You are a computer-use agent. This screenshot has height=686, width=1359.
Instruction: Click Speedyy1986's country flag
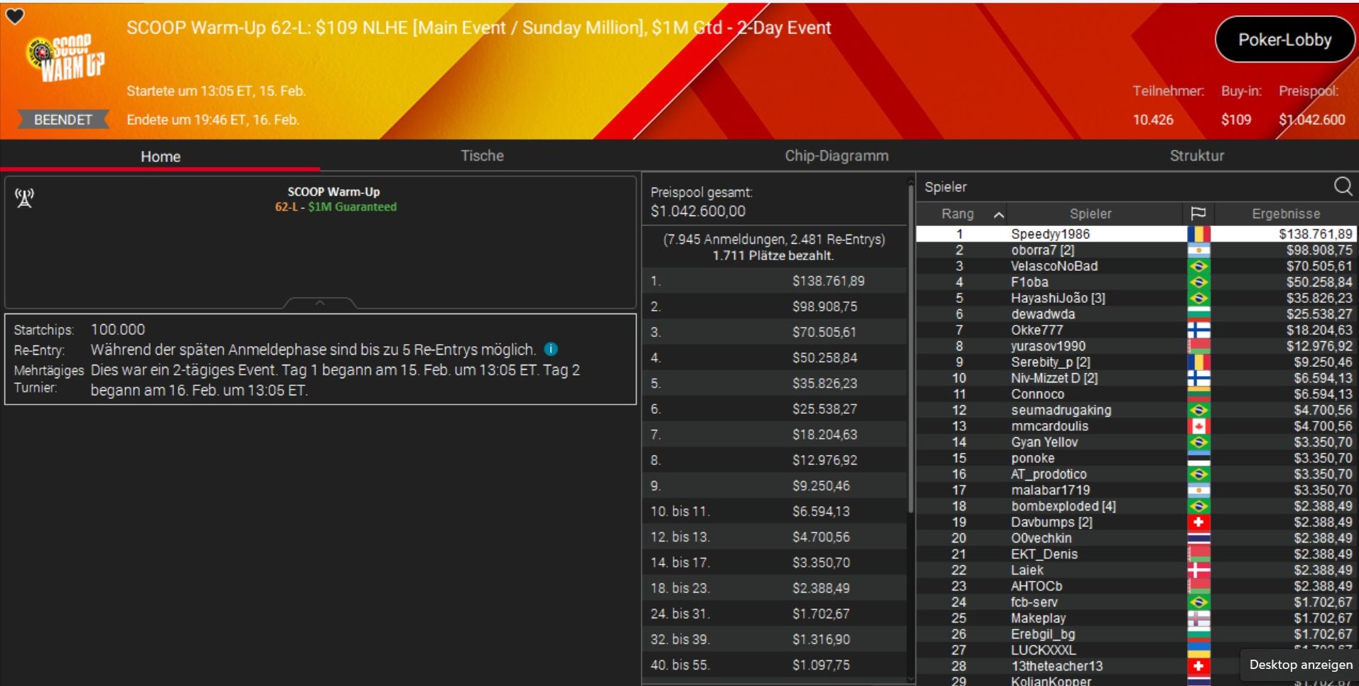click(x=1198, y=234)
